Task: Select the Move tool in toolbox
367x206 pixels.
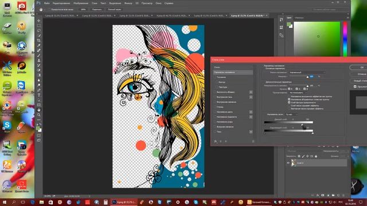Action: pos(39,21)
